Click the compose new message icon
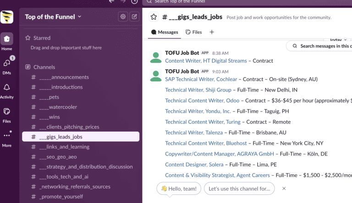The image size is (352, 203). (x=134, y=17)
